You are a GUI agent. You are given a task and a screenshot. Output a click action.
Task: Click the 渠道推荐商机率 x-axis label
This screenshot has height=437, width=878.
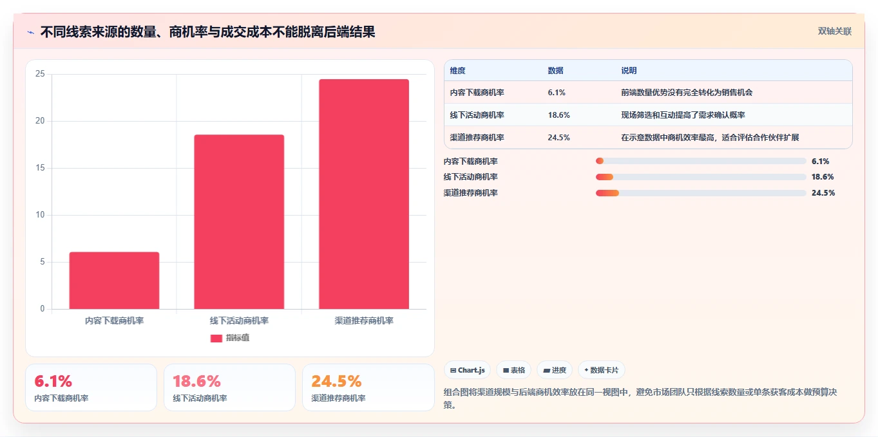(364, 321)
